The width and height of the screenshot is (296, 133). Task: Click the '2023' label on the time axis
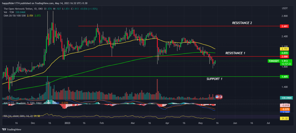pyautogui.click(x=67, y=123)
